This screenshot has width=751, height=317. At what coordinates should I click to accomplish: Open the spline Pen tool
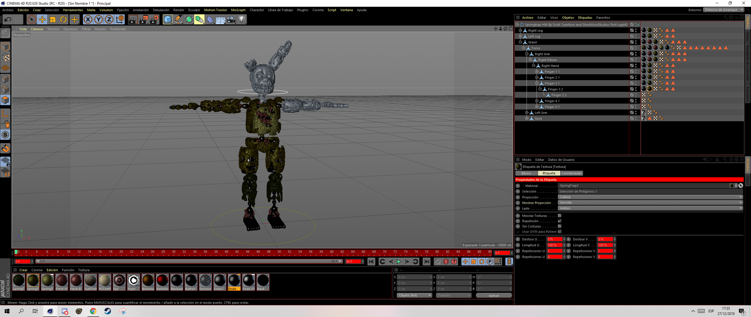[178, 20]
